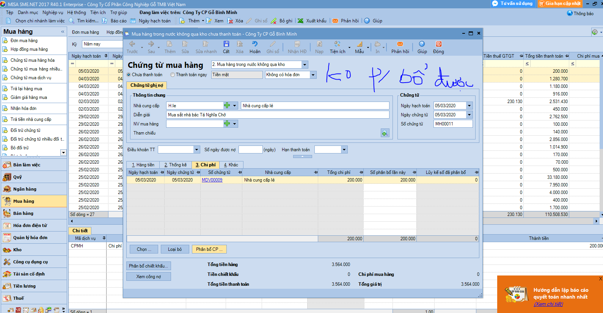Open the Bán hàng module in sidebar
Image resolution: width=603 pixels, height=313 pixels.
(x=23, y=213)
